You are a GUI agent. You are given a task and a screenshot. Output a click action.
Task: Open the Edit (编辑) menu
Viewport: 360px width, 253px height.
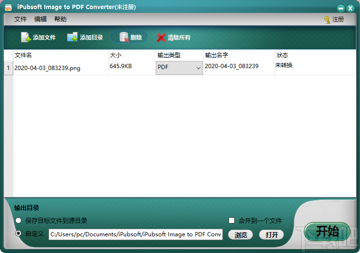tap(40, 19)
